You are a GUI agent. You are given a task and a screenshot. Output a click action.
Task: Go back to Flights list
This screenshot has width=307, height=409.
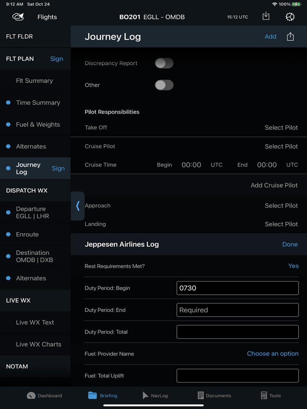(47, 17)
